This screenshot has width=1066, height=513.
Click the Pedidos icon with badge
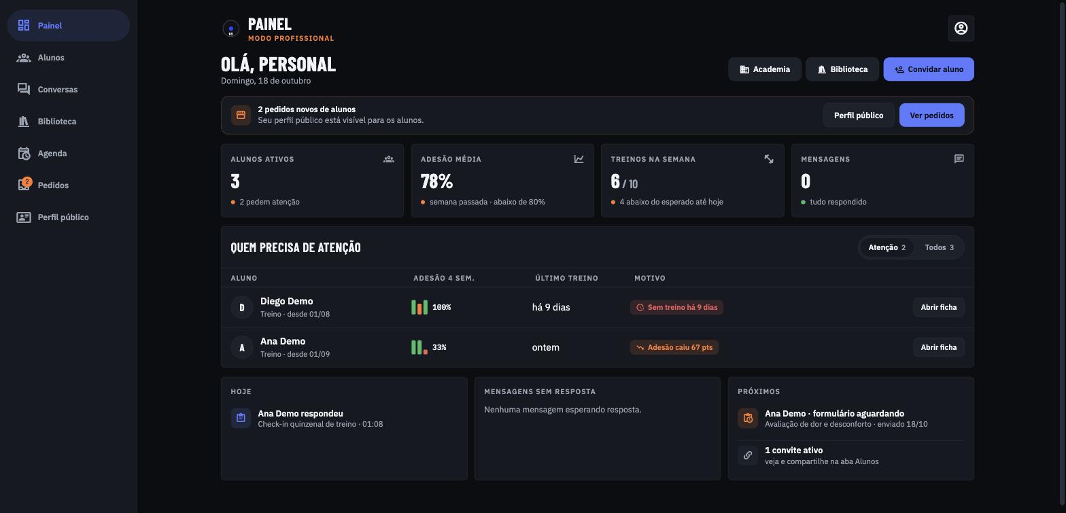point(24,185)
